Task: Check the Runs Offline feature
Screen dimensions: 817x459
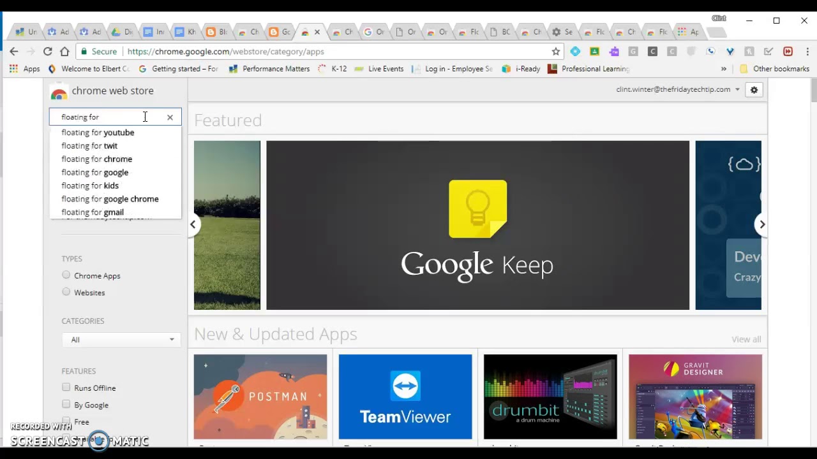Action: (66, 388)
